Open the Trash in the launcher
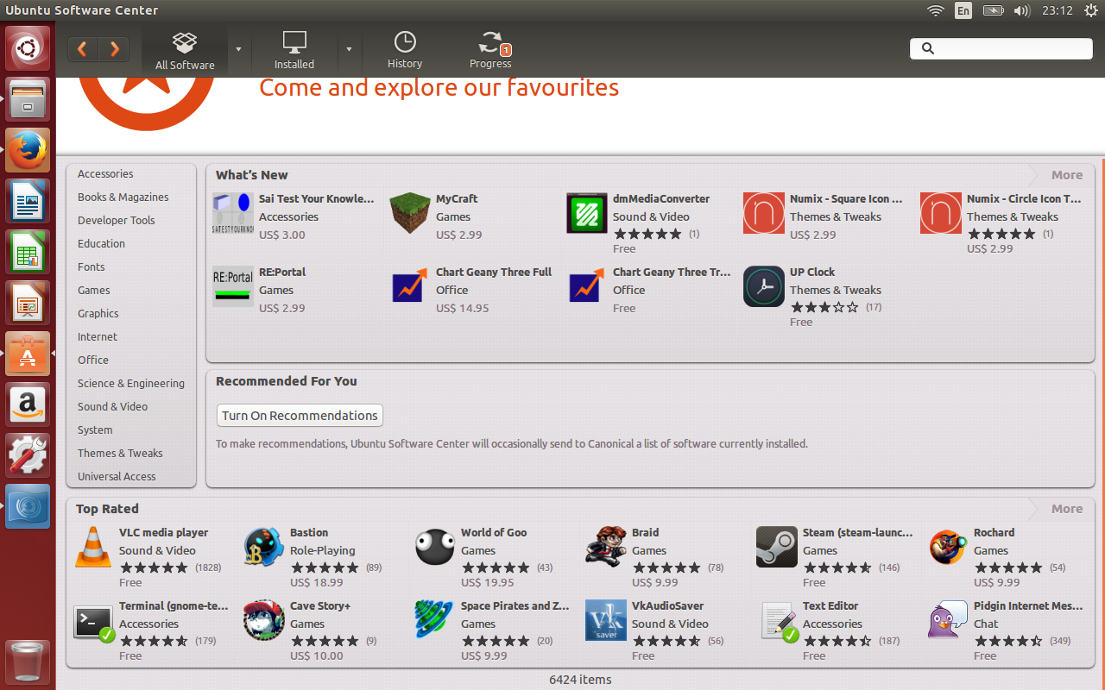 (x=28, y=662)
